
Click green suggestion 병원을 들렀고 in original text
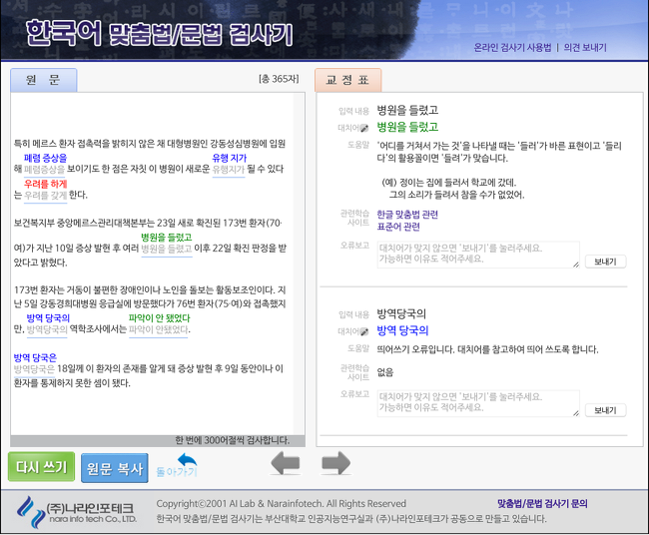(x=167, y=238)
